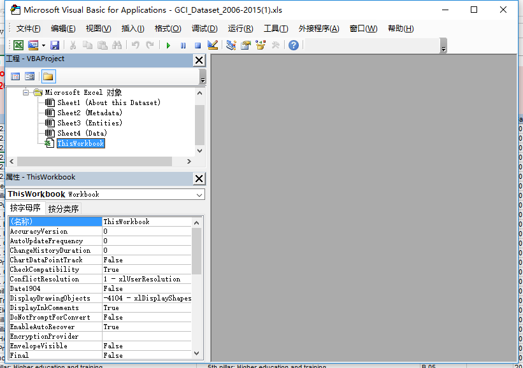
Task: Open the 格式(O) menu
Action: point(168,29)
